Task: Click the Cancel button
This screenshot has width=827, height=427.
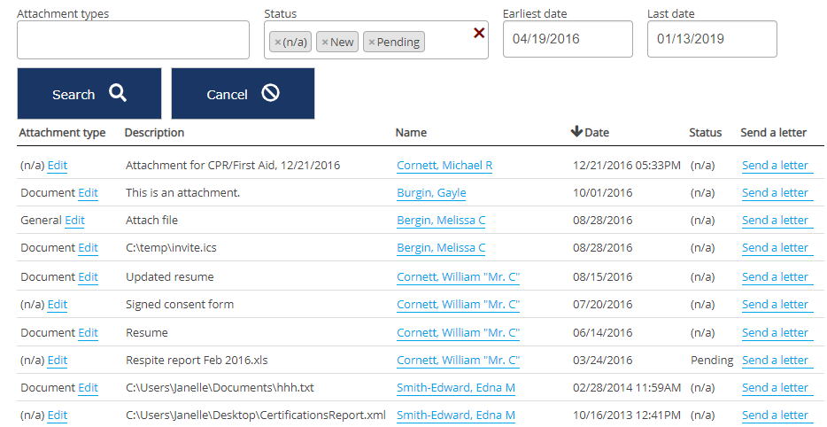Action: tap(243, 94)
